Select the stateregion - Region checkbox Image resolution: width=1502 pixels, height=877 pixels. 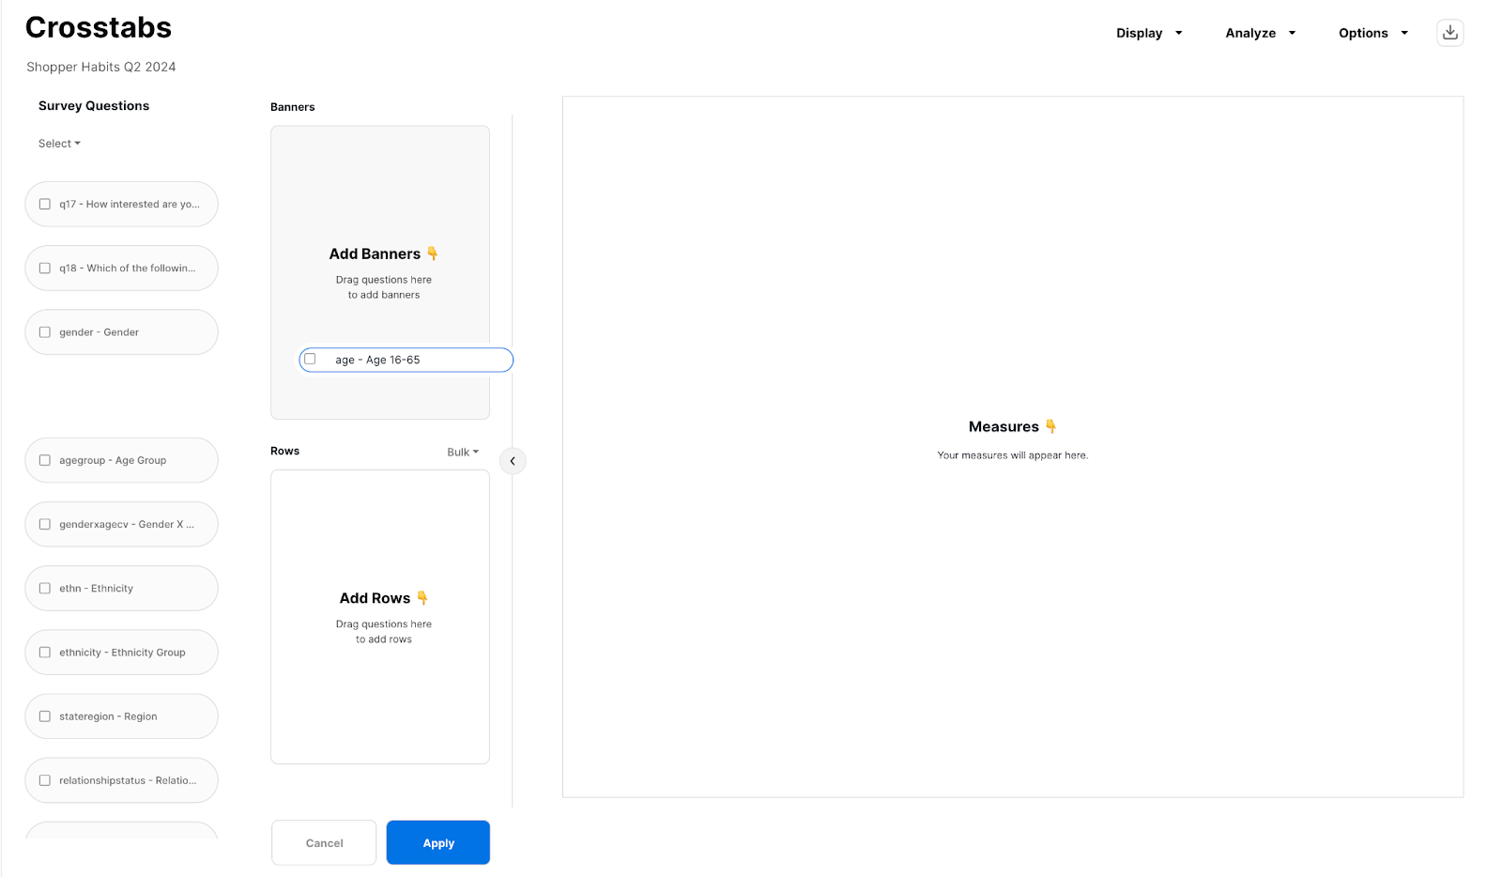click(x=45, y=716)
